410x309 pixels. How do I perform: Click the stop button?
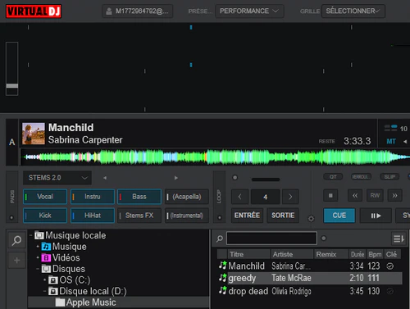[330, 196]
